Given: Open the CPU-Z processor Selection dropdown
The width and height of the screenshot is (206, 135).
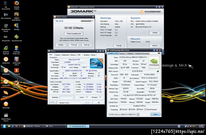Looking at the screenshot, I should pyautogui.click(x=67, y=97).
